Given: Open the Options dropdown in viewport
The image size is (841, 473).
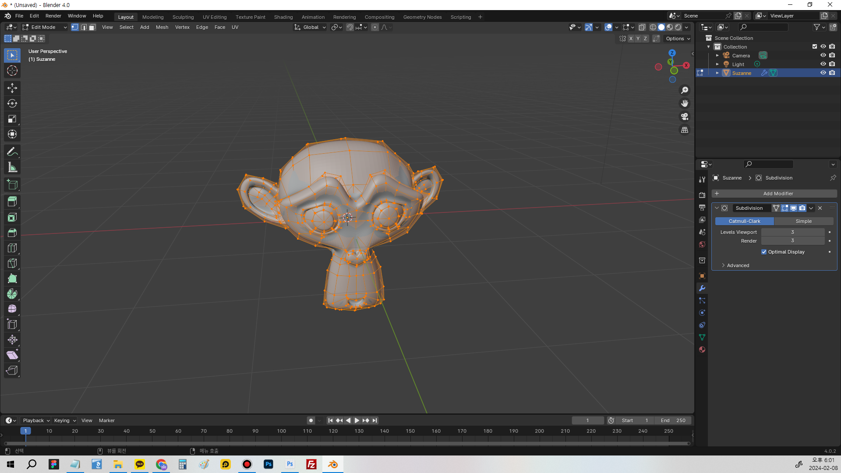Looking at the screenshot, I should pyautogui.click(x=678, y=39).
